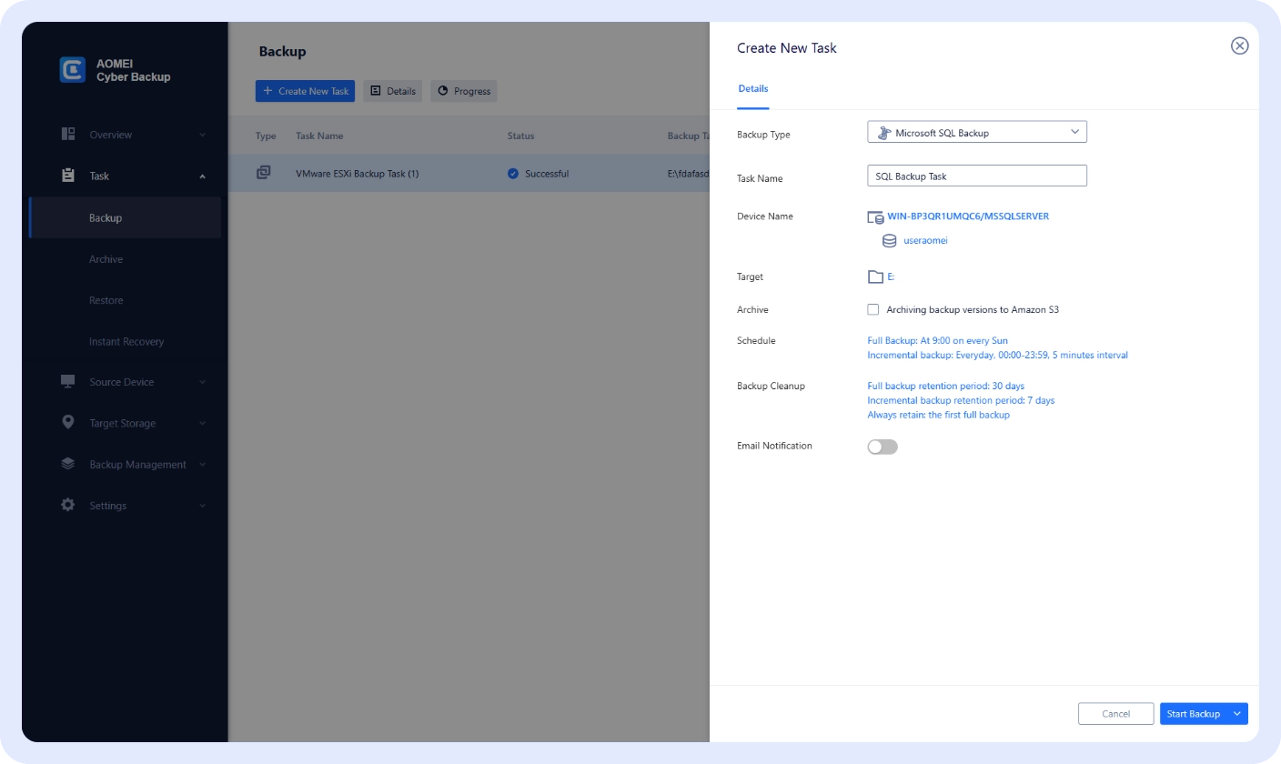Screen dimensions: 1281x764
Task: Enable archiving backup versions to Amazon S3
Action: pos(873,309)
